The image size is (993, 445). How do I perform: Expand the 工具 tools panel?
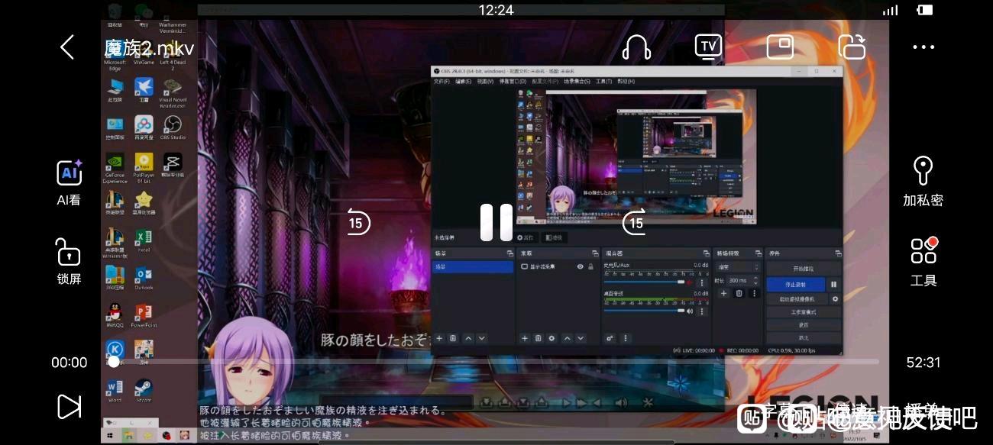point(923,261)
